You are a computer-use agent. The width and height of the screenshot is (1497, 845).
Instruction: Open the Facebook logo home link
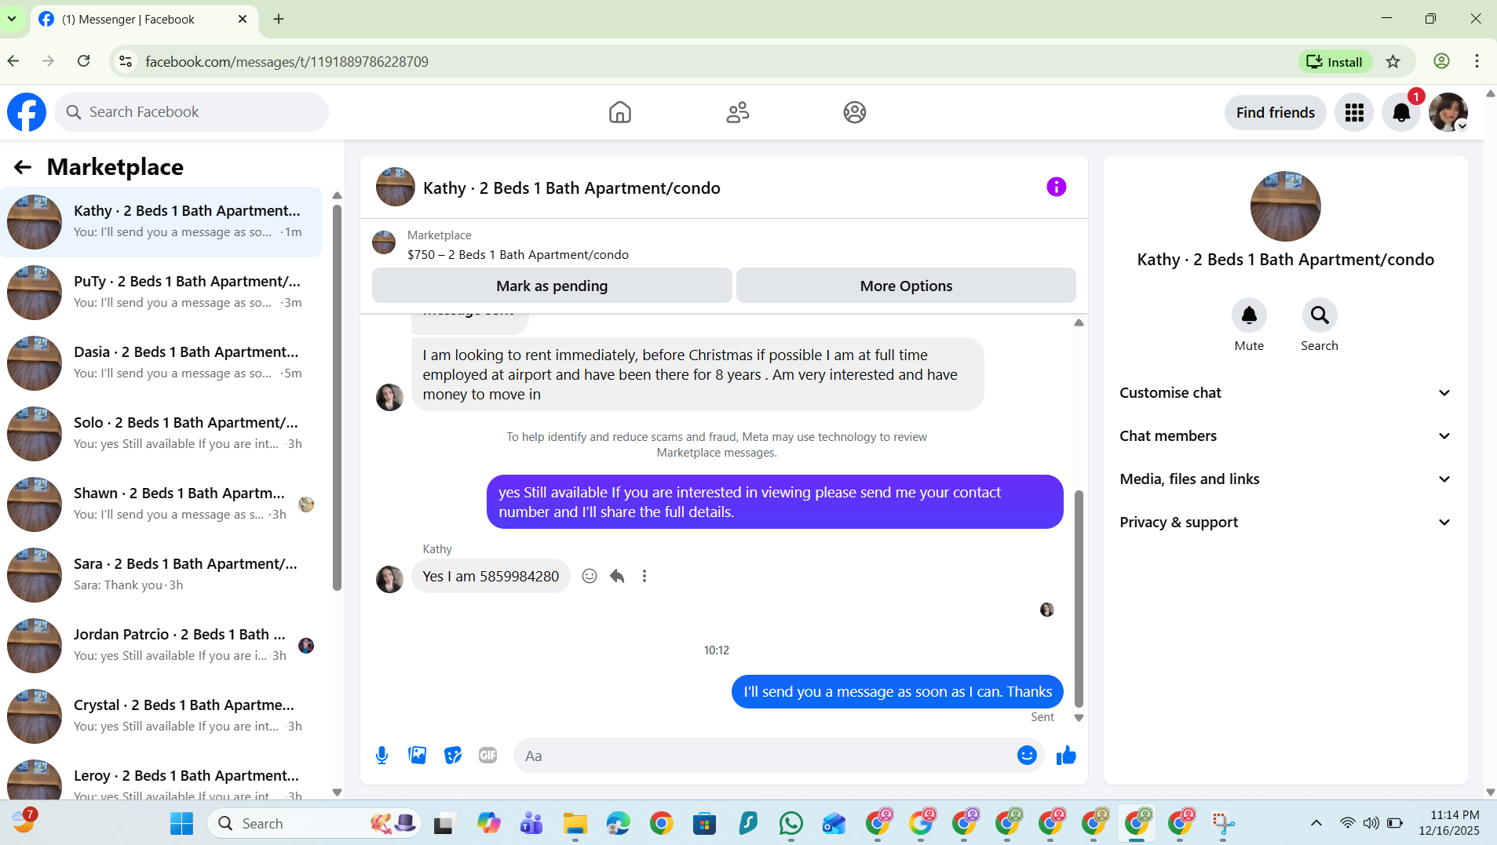27,112
